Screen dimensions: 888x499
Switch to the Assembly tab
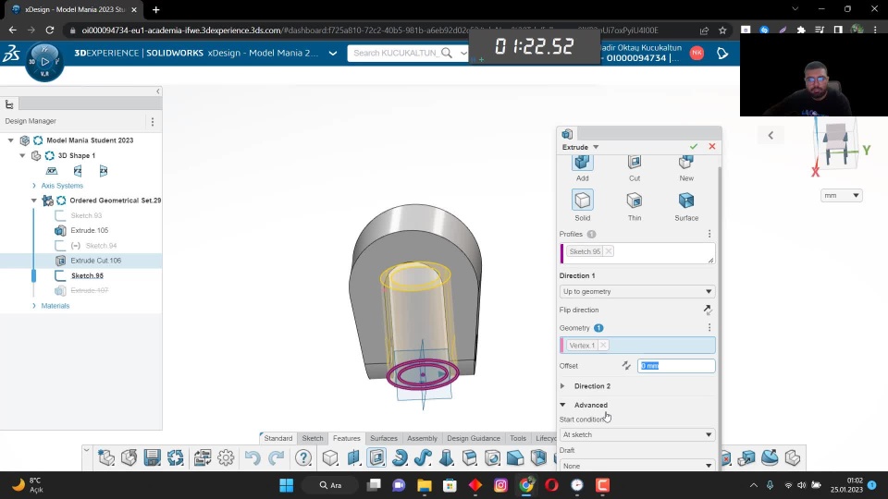(422, 438)
